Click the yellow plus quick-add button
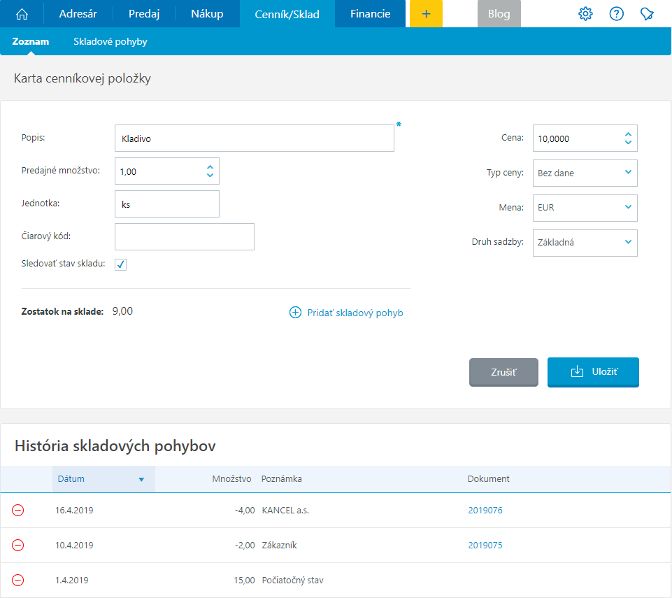 [427, 14]
